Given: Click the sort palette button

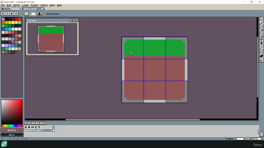Looking at the screenshot, I should 7,14.
